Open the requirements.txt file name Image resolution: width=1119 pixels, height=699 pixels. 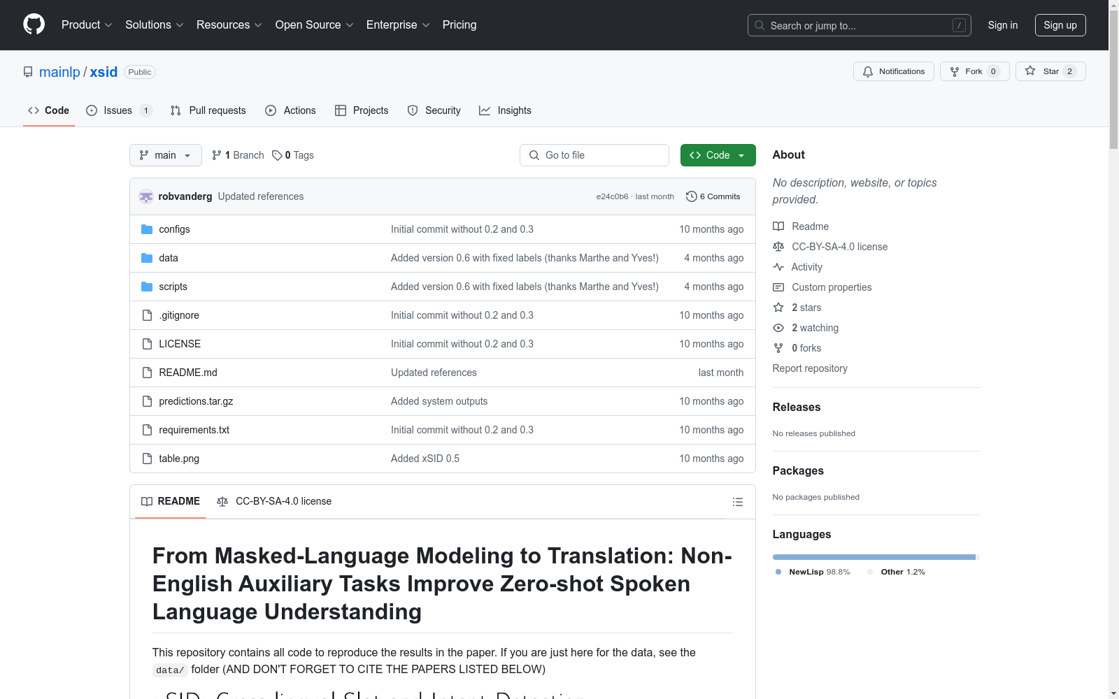194,430
